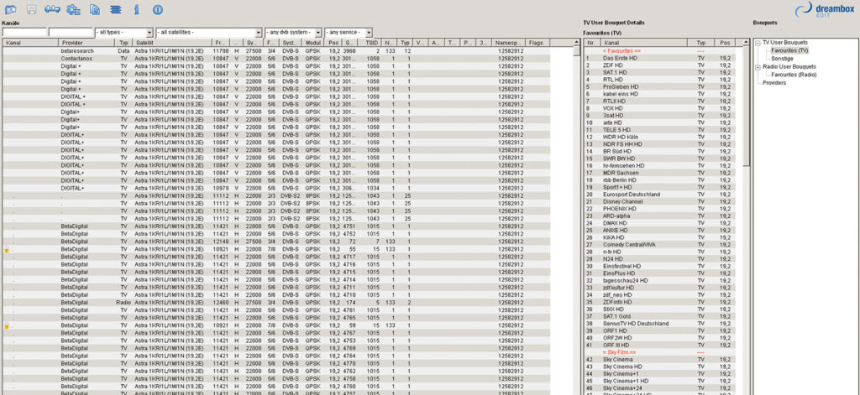Open the 'all types' filter dropdown
Viewport: 860px width, 395px height.
[125, 32]
